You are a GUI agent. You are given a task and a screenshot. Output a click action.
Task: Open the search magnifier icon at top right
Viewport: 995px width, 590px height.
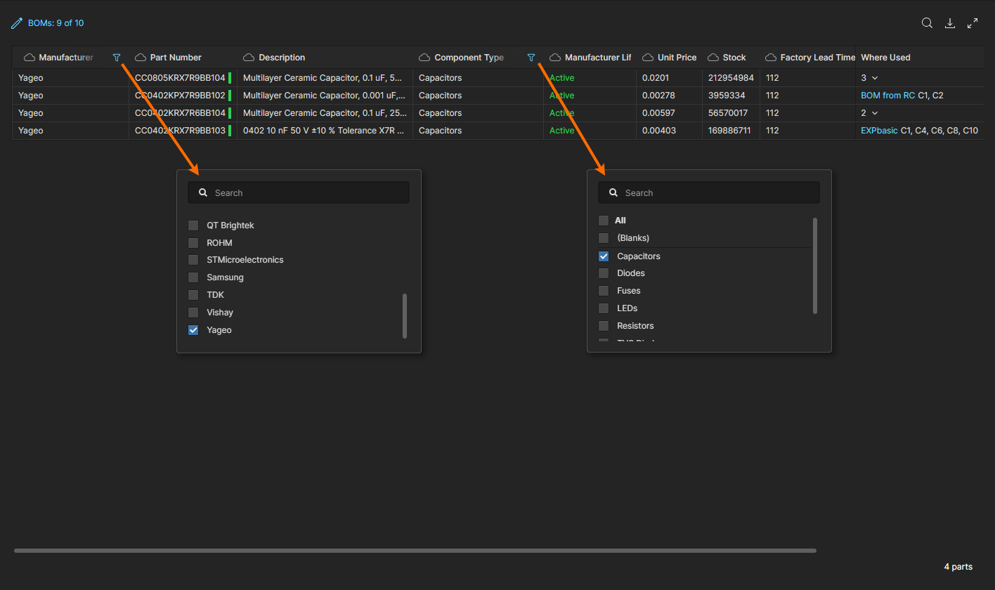[927, 23]
